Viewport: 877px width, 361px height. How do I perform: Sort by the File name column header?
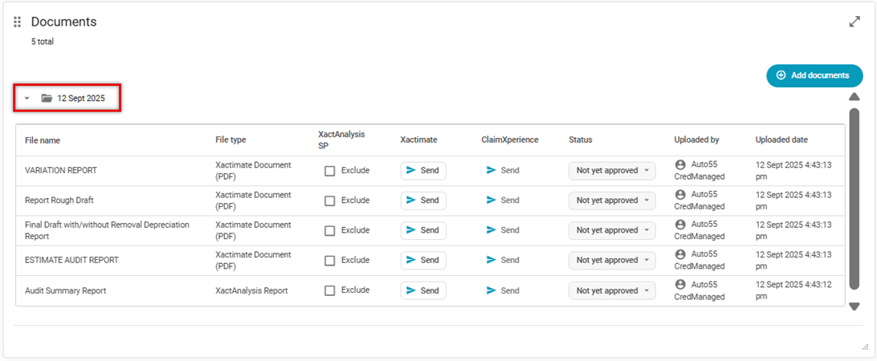[x=43, y=140]
